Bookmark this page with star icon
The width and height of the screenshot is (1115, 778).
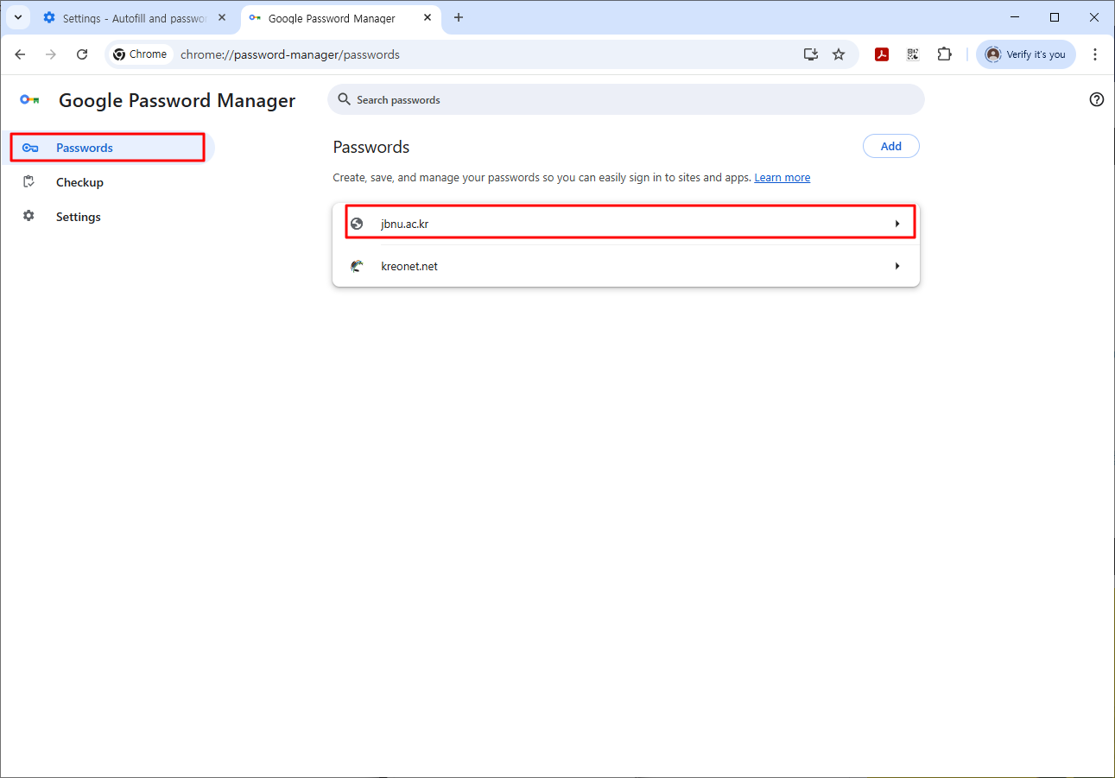[x=839, y=54]
